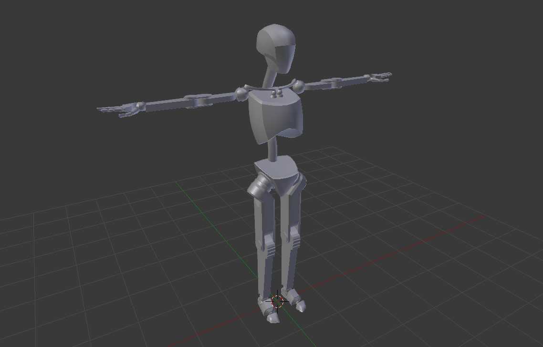Select the cylindrical hip joint on screen-left

tap(258, 187)
